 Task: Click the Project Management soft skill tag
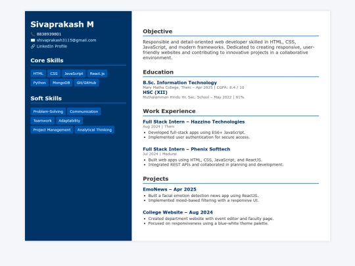52,130
